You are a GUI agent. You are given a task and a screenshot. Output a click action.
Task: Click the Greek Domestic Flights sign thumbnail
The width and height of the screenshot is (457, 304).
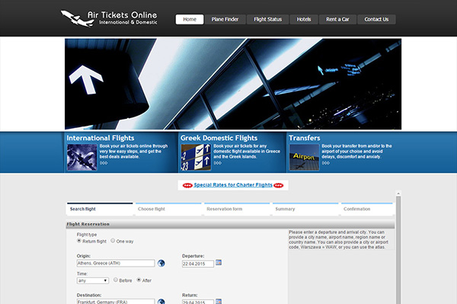pos(196,157)
